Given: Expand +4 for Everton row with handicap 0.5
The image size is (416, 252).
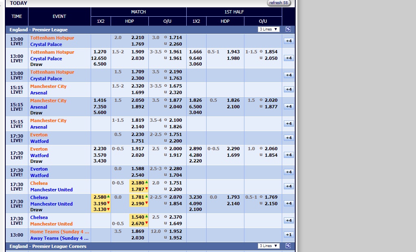Looking at the screenshot, I should tap(289, 138).
